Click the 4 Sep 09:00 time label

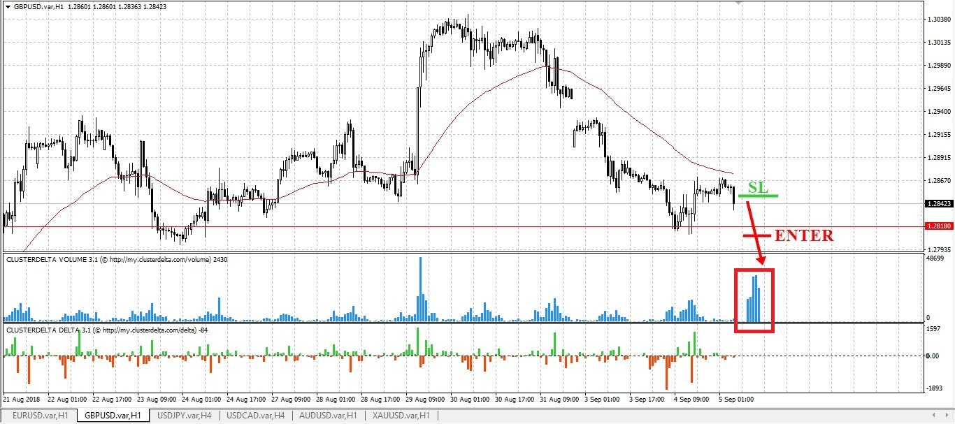tap(691, 400)
